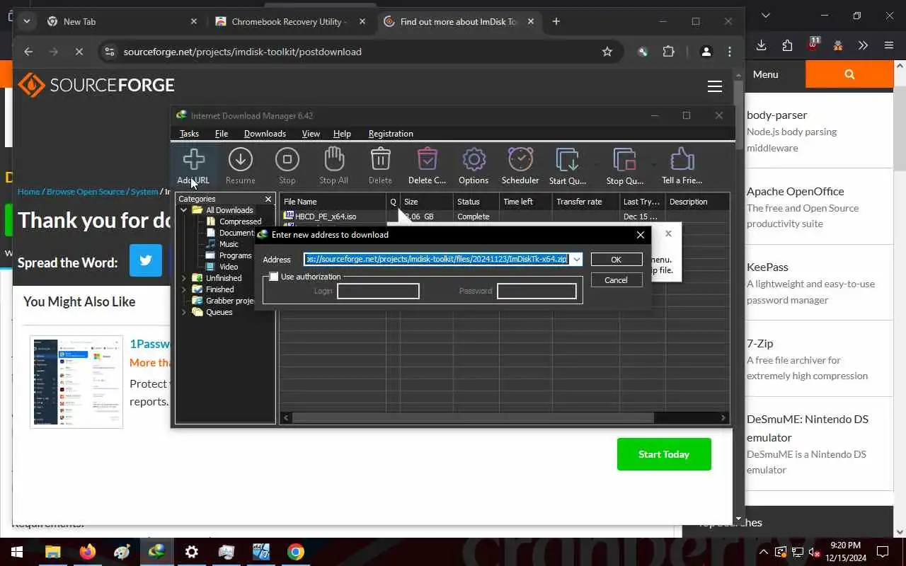The image size is (906, 566).
Task: Share via the Twitter bird button
Action: point(146,260)
